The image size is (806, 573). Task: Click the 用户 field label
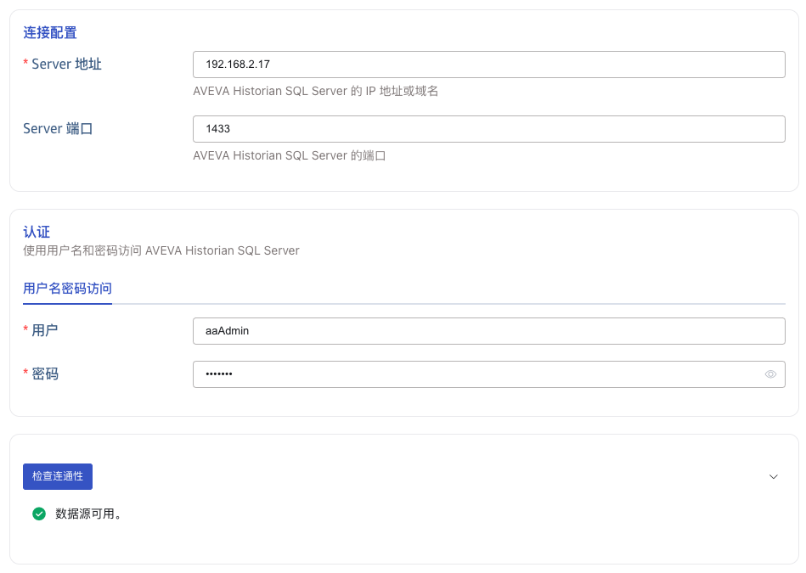tap(45, 331)
